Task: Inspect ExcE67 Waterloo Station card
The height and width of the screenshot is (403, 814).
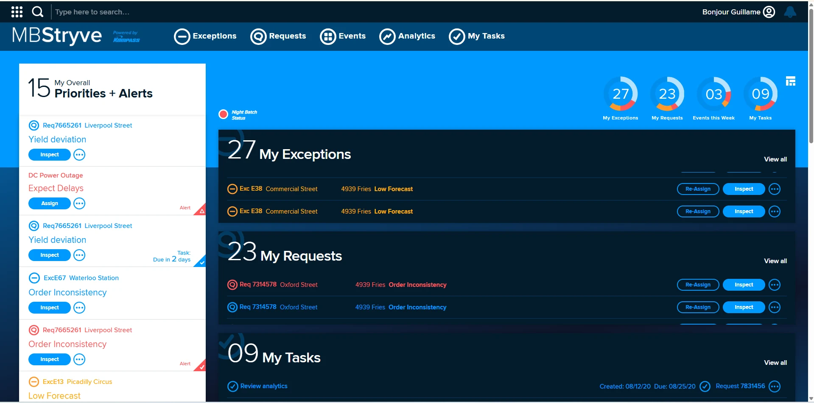Action: [50, 308]
